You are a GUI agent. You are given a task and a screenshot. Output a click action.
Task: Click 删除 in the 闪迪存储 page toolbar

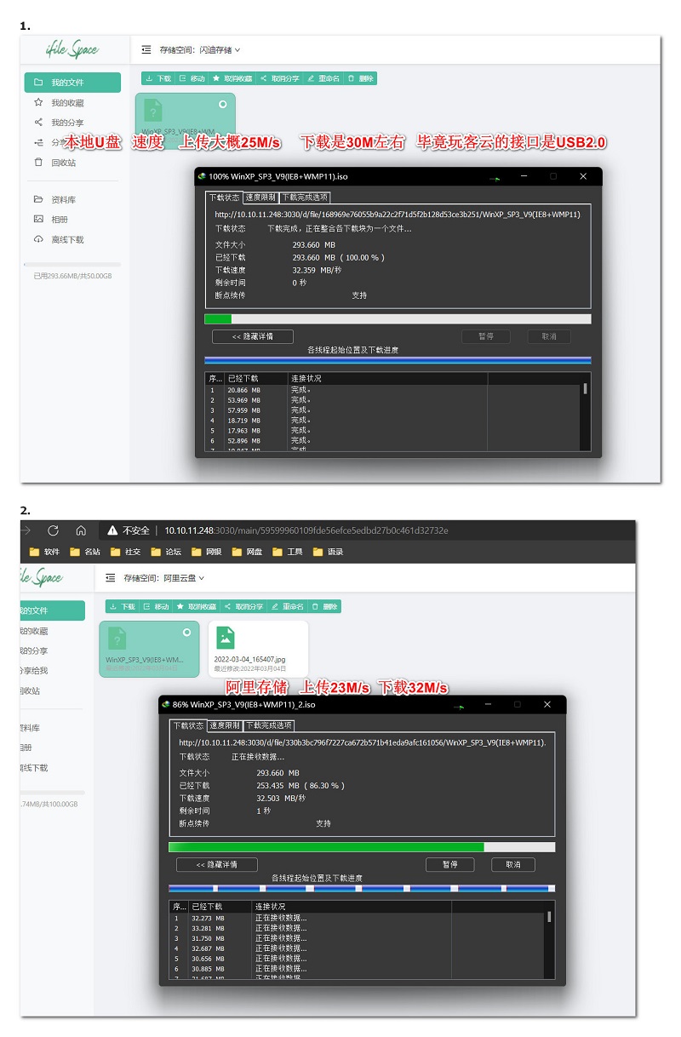click(360, 78)
